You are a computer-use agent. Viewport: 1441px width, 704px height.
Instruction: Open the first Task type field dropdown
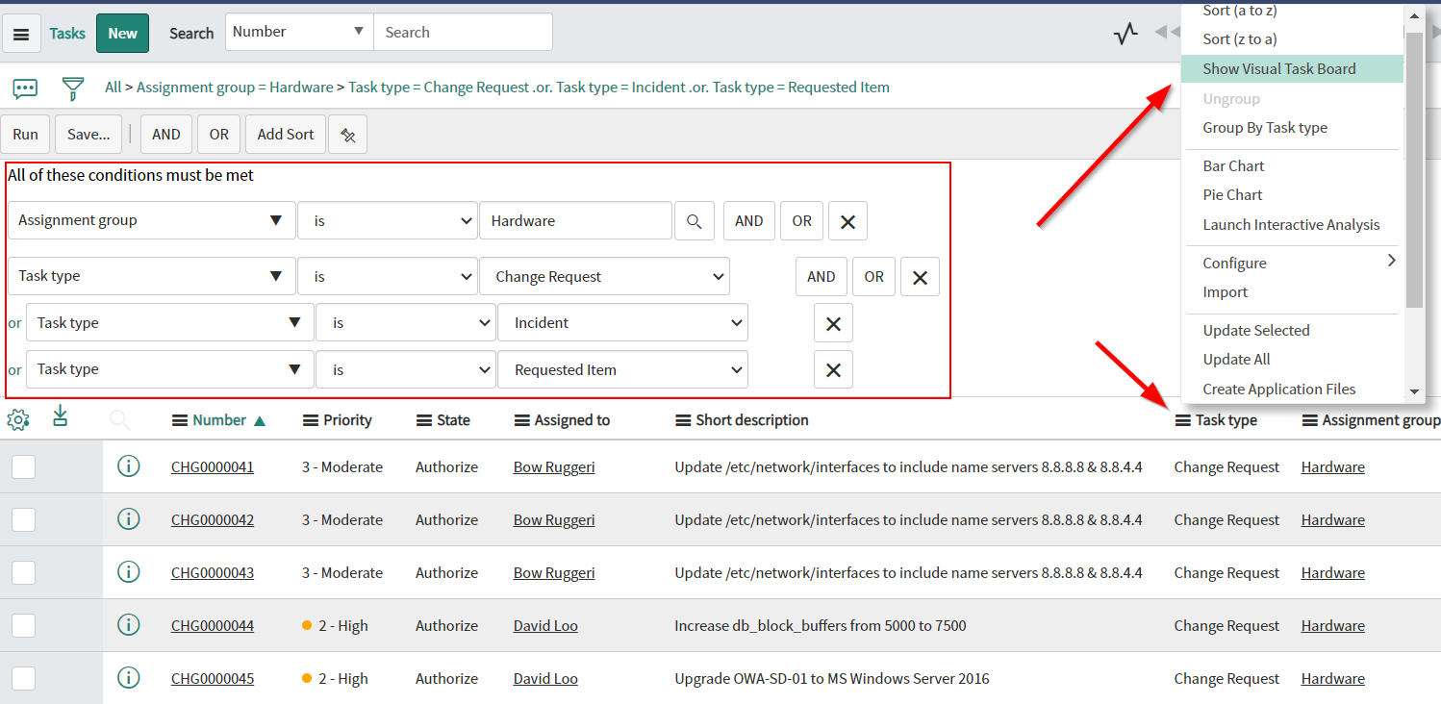(151, 276)
